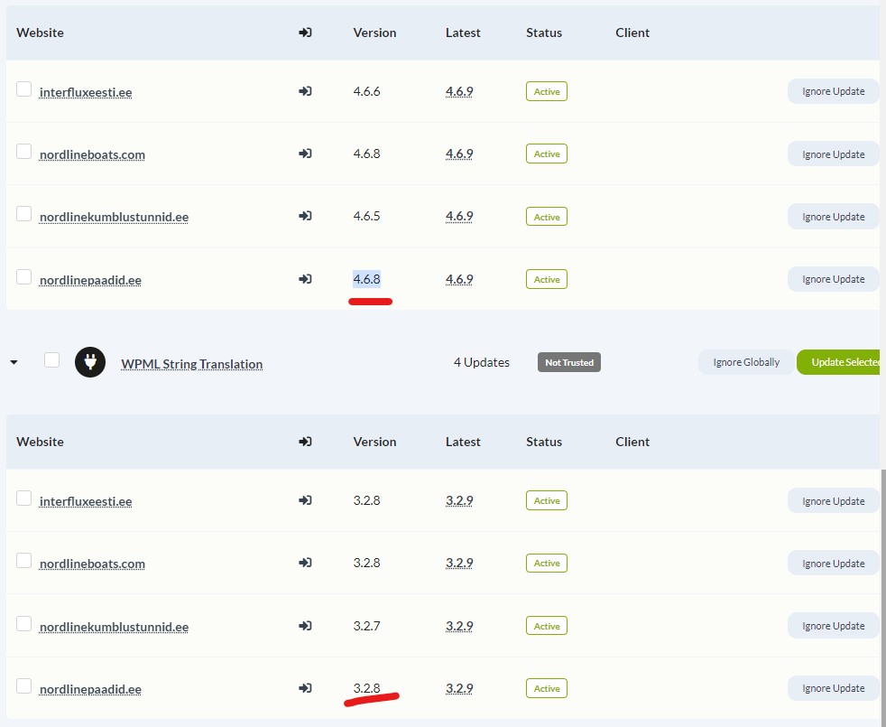Click login icon in WPML String Translation table header
Image resolution: width=886 pixels, height=727 pixels.
pos(305,442)
